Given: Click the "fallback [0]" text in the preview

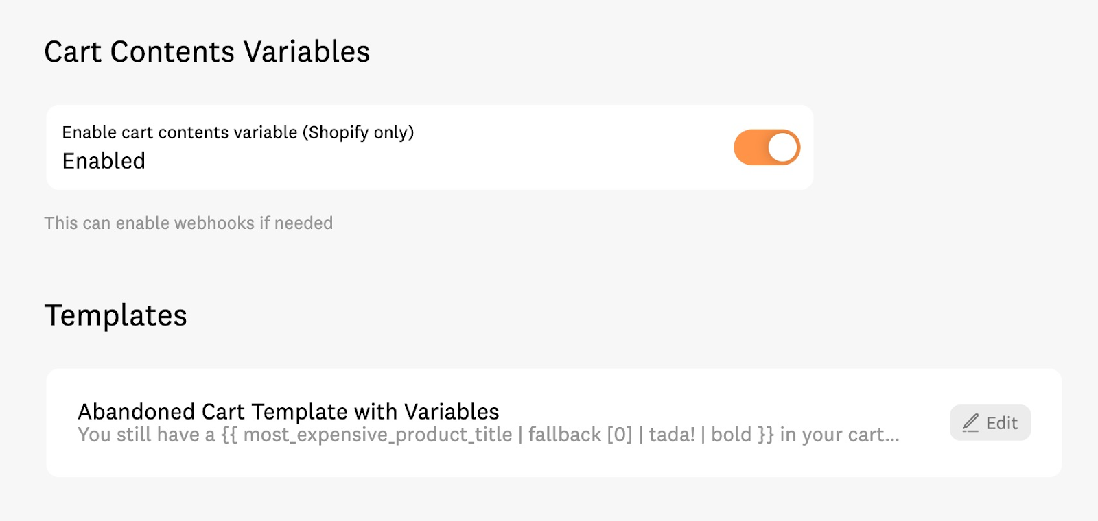Looking at the screenshot, I should click(x=579, y=435).
